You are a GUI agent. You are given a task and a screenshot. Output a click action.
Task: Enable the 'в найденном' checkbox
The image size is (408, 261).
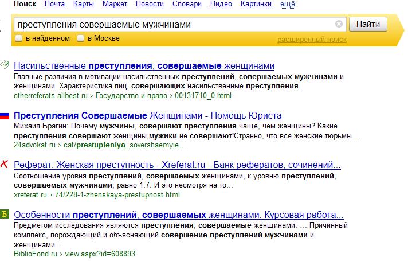tap(19, 38)
